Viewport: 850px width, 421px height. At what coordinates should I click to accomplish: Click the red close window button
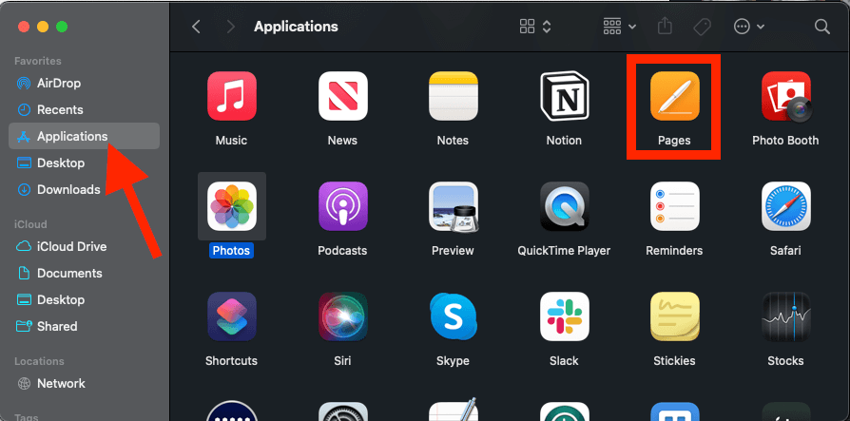(24, 27)
